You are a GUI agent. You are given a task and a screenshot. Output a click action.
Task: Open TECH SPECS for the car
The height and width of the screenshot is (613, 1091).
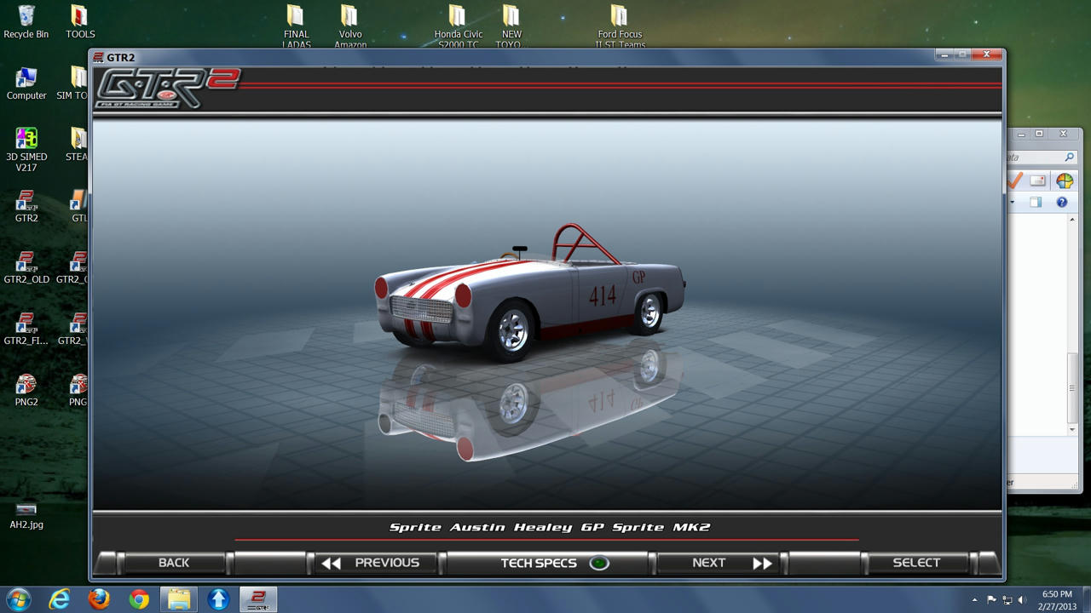(x=539, y=563)
